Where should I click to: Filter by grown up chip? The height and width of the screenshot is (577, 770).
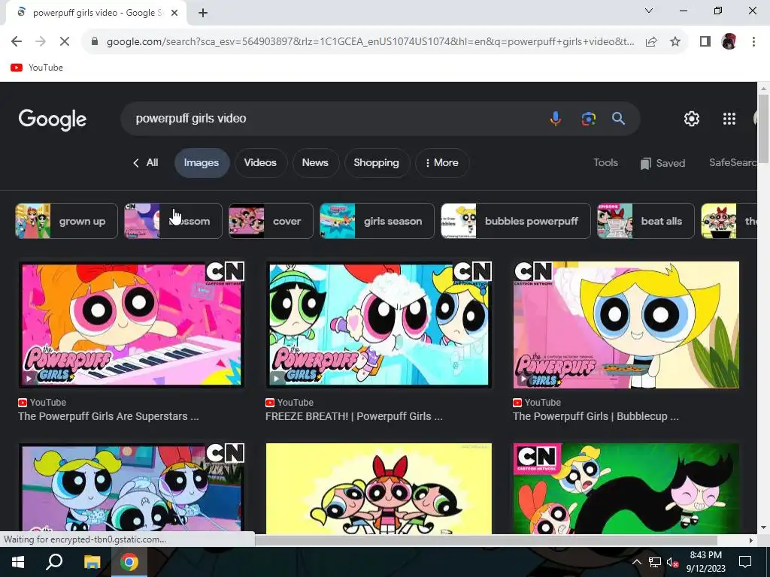[66, 221]
